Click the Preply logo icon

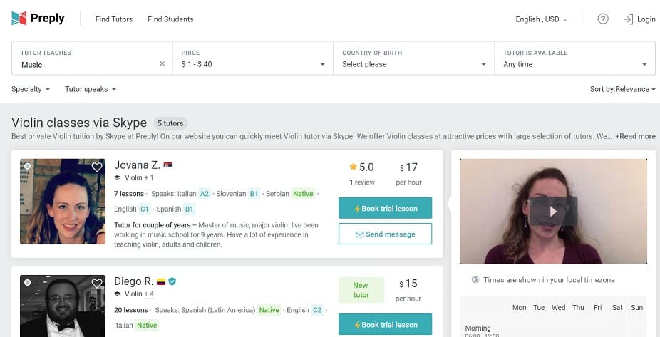click(x=20, y=19)
